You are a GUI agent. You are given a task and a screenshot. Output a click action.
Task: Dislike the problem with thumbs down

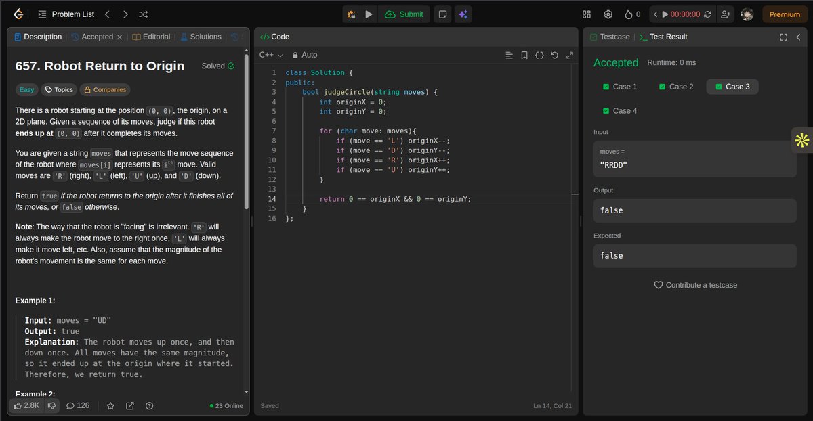pyautogui.click(x=51, y=405)
